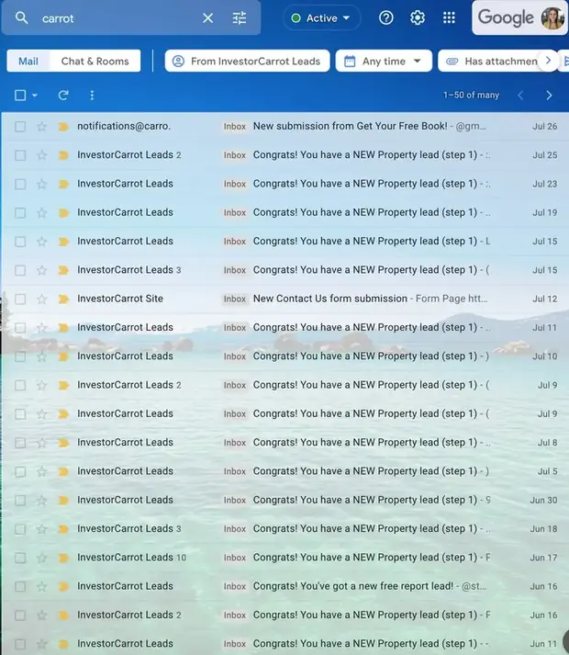Switch to Mail tab
The width and height of the screenshot is (569, 655).
click(x=28, y=61)
